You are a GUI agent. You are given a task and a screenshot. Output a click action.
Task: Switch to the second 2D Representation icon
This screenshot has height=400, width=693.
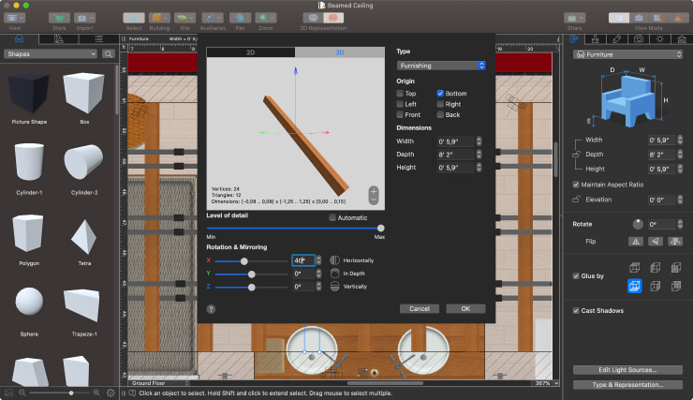click(333, 18)
